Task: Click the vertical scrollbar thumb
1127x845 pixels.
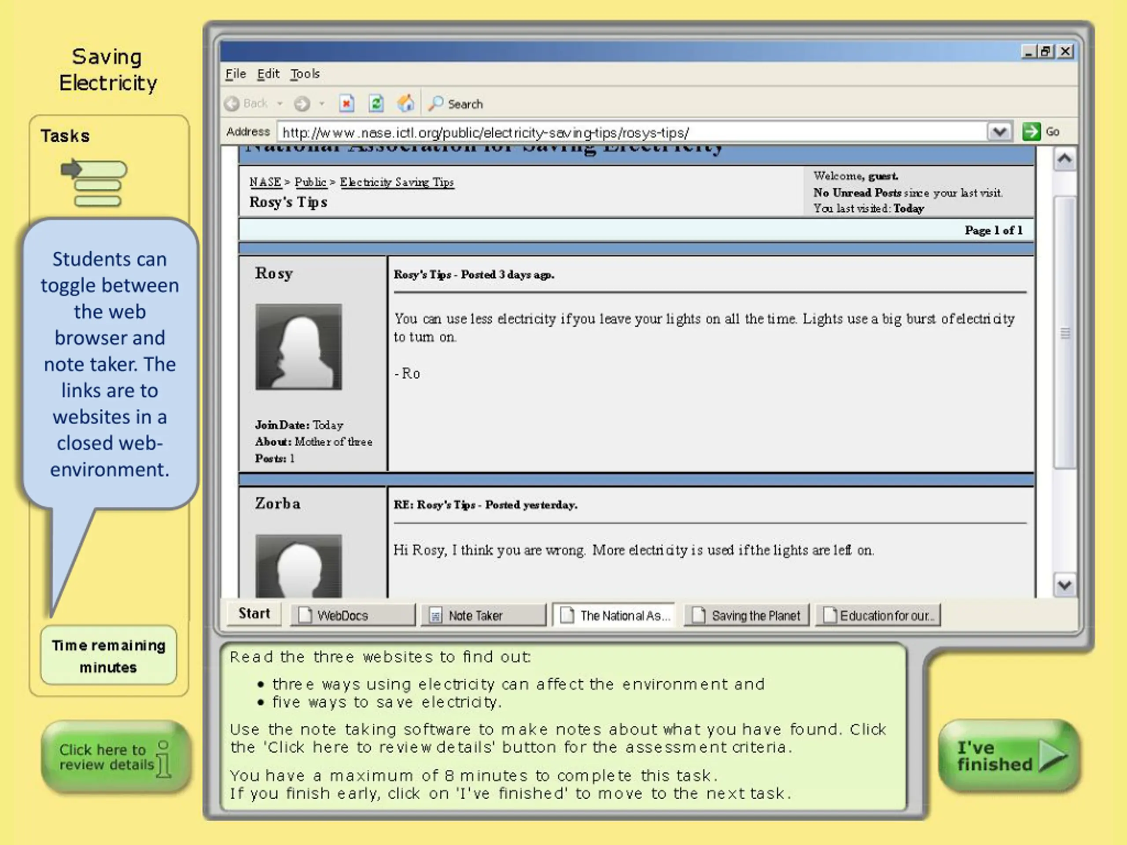Action: (x=1065, y=333)
